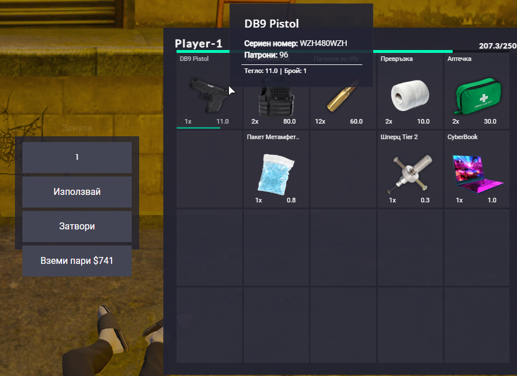517x376 pixels.
Task: Click the quantity field showing 1
Action: 77,157
